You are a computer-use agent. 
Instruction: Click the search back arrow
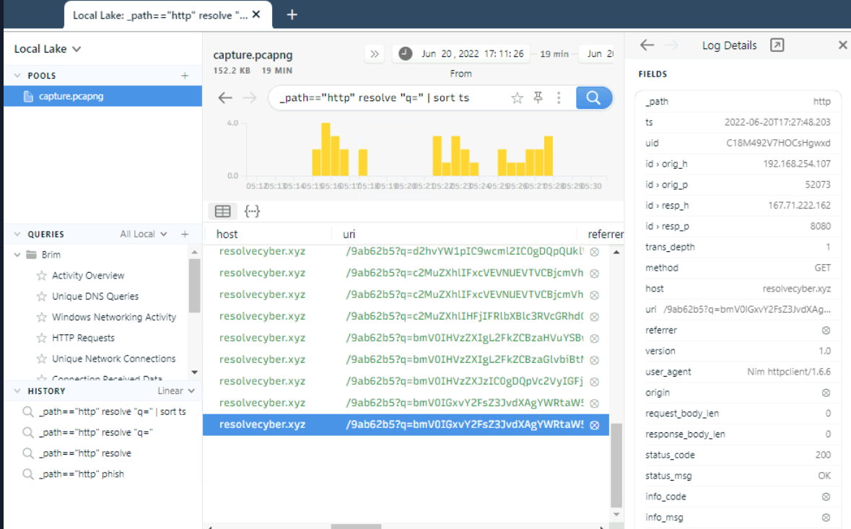[225, 98]
